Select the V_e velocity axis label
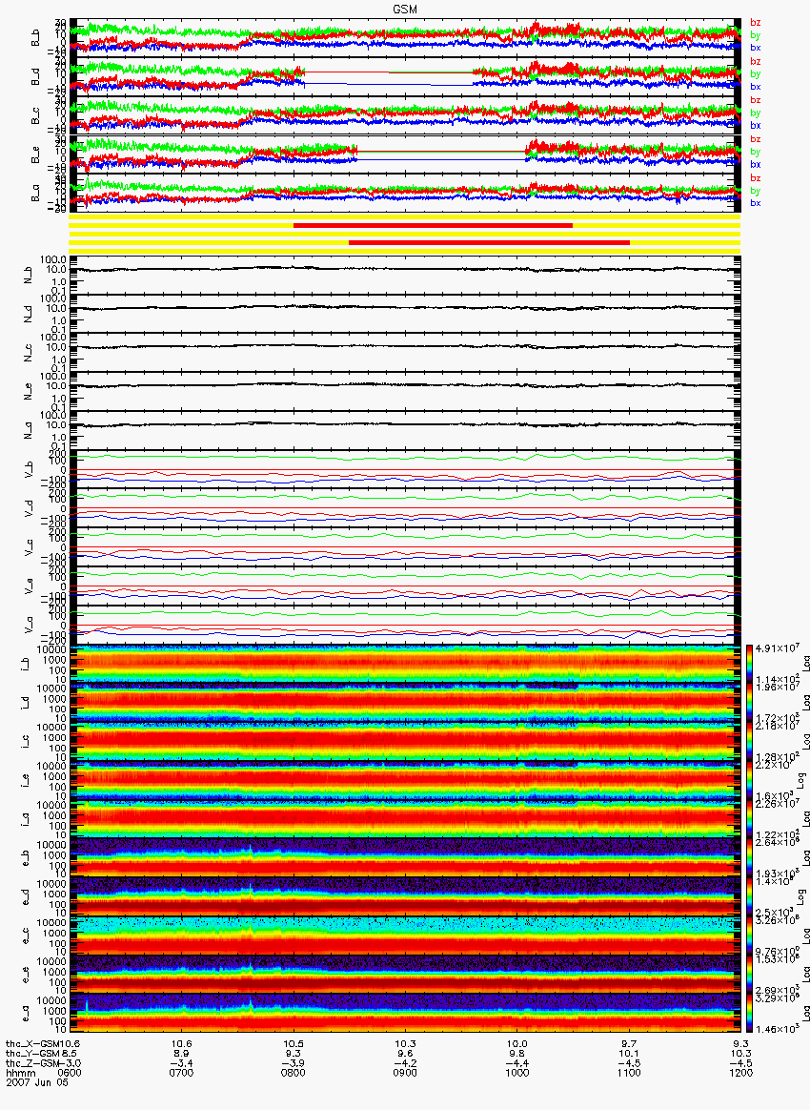The width and height of the screenshot is (810, 1110). click(x=29, y=586)
